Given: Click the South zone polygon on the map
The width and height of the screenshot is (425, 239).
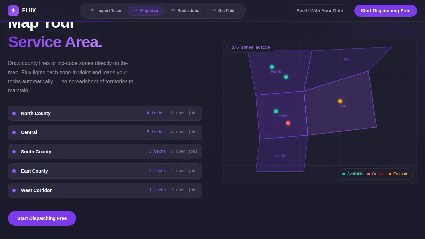Looking at the screenshot, I should tap(282, 154).
